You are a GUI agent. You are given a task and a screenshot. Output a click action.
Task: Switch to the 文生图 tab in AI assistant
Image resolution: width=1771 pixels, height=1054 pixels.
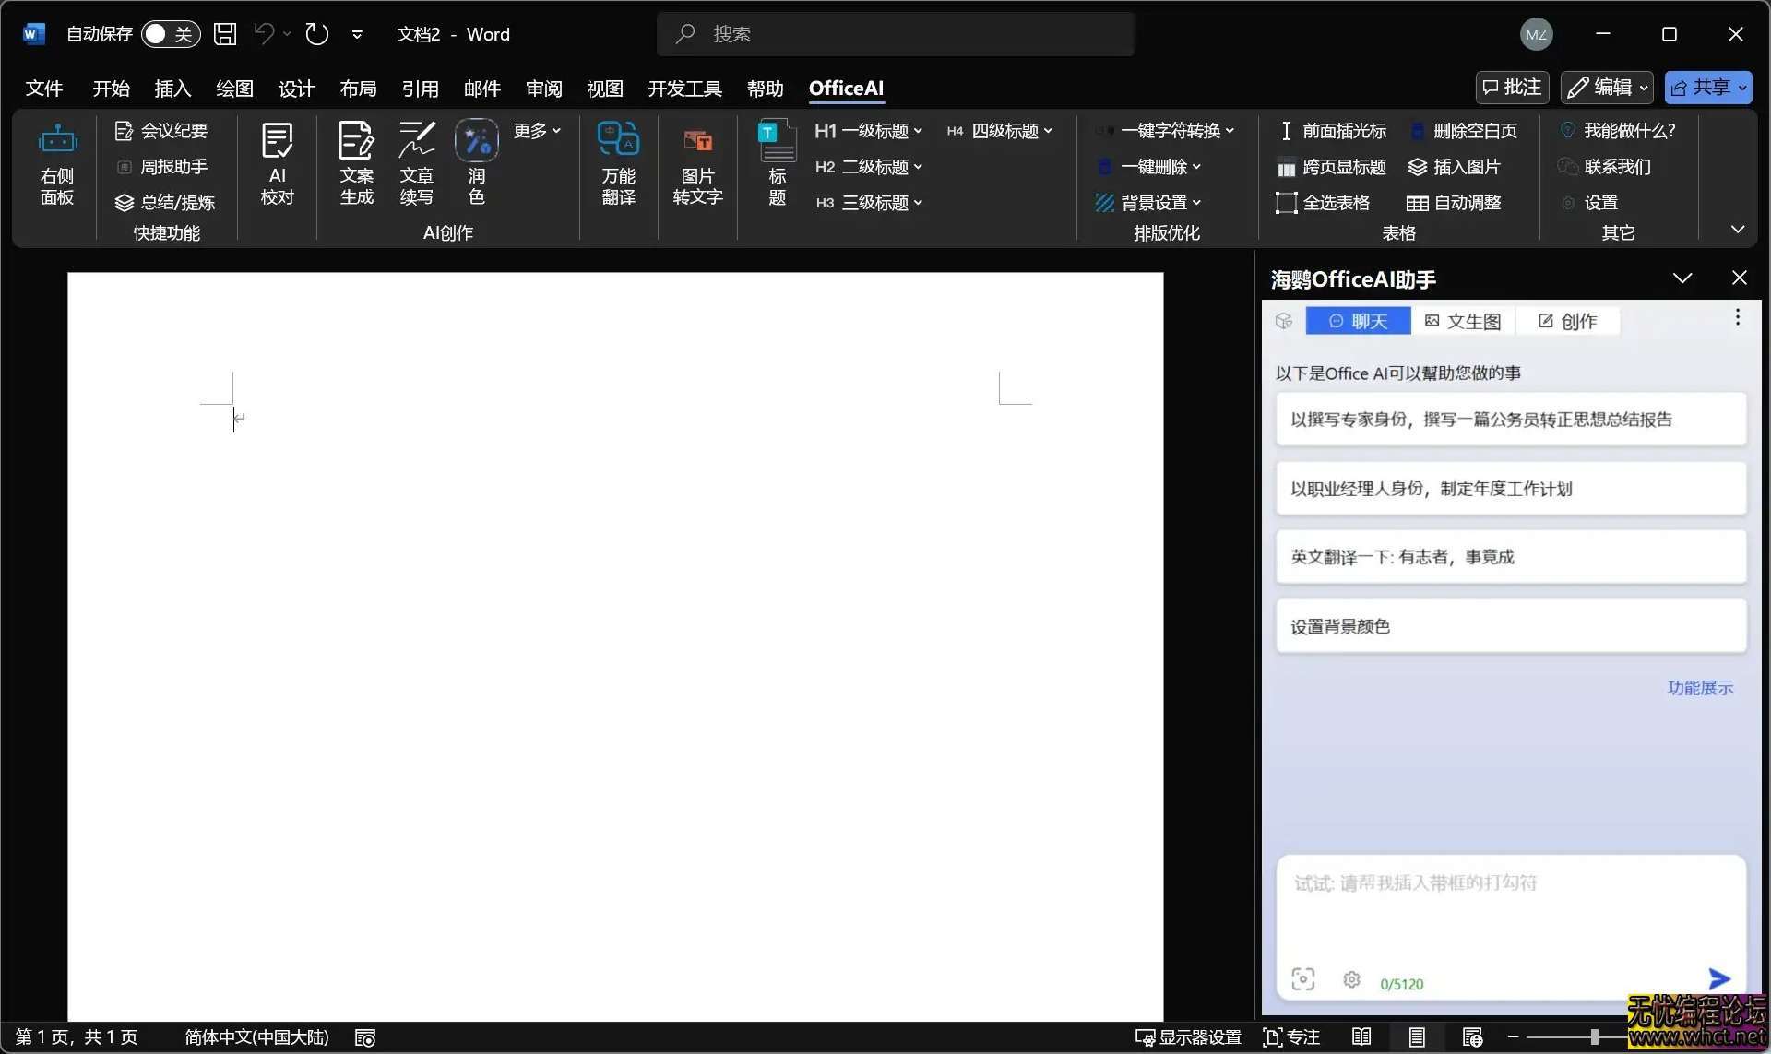pyautogui.click(x=1465, y=321)
